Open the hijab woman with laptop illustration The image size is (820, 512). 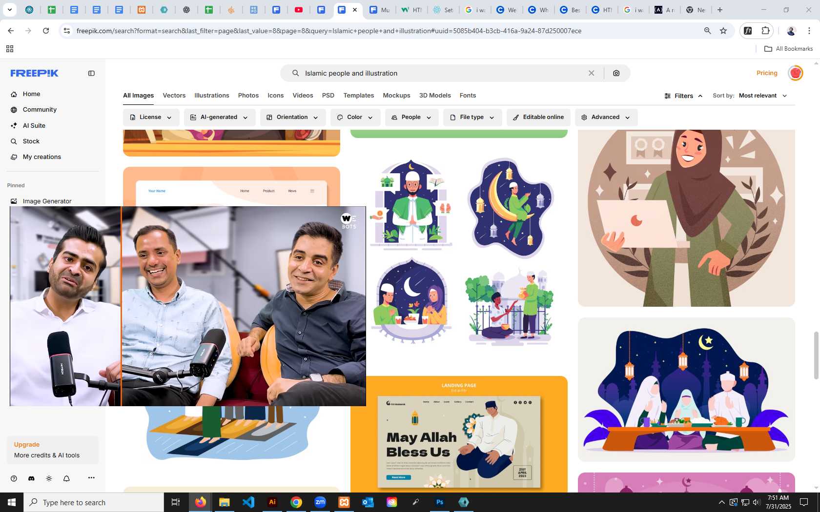(x=686, y=217)
